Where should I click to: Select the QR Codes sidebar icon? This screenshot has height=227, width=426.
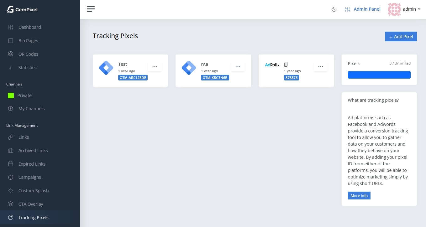point(11,54)
